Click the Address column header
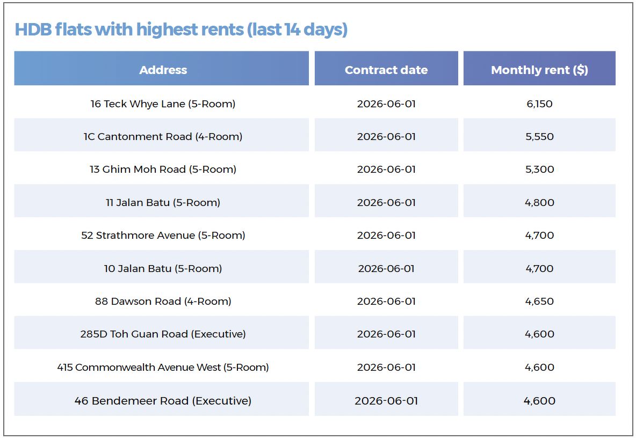The width and height of the screenshot is (636, 440). click(162, 69)
